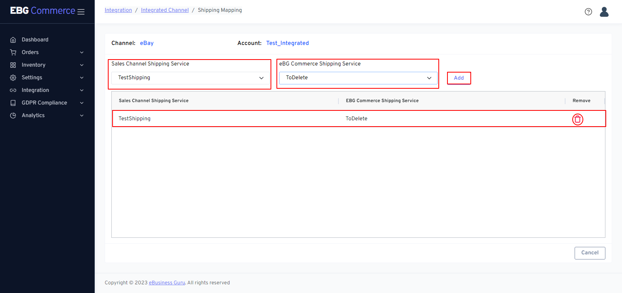Click the hamburger menu icon
This screenshot has width=622, height=293.
(81, 12)
